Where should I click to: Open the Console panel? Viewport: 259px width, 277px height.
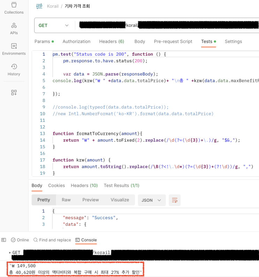tap(86, 240)
